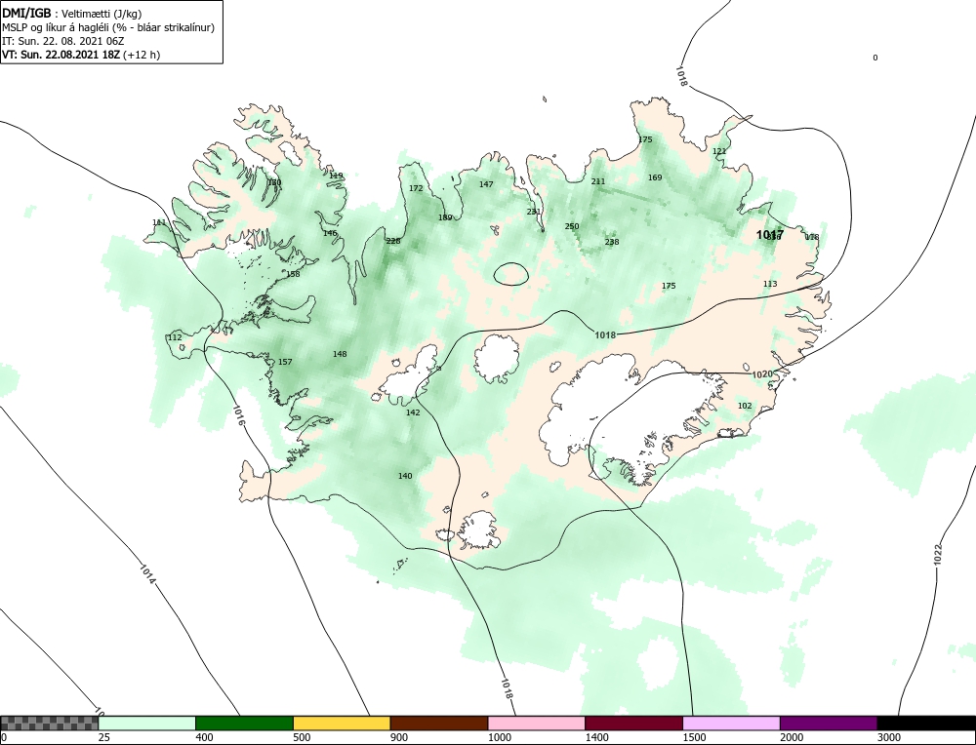Select the brown 900–1000 legend swatch
The height and width of the screenshot is (745, 976).
click(439, 724)
